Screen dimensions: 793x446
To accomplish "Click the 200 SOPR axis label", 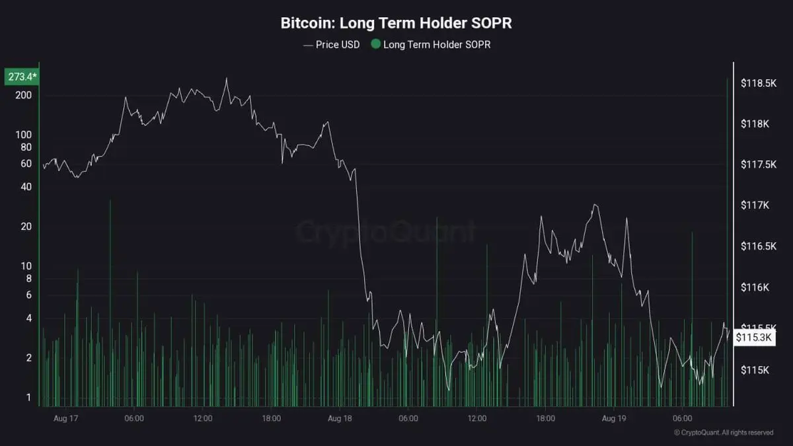I will [24, 95].
